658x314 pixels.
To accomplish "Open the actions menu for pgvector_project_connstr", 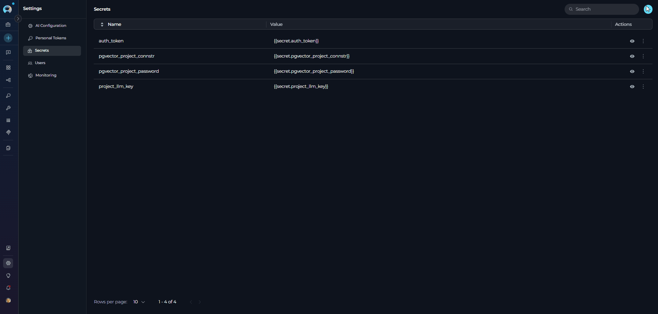I will [x=643, y=56].
